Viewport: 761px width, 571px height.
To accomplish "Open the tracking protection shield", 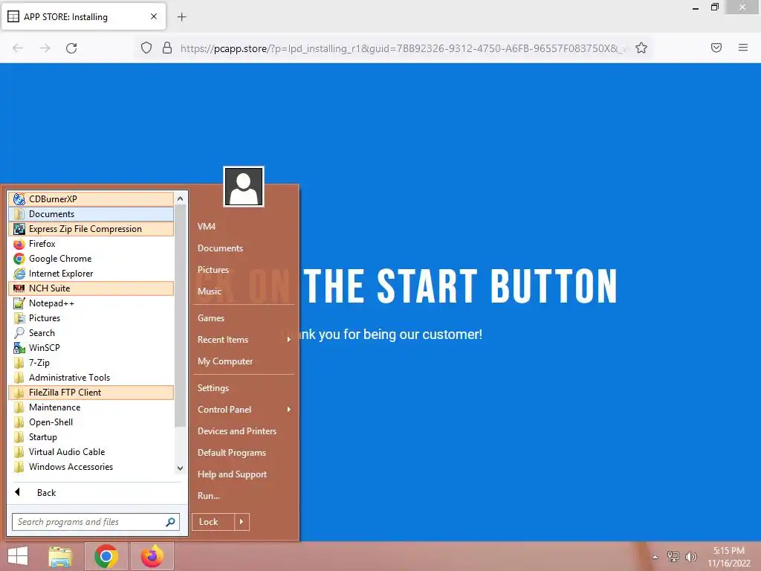I will (146, 48).
